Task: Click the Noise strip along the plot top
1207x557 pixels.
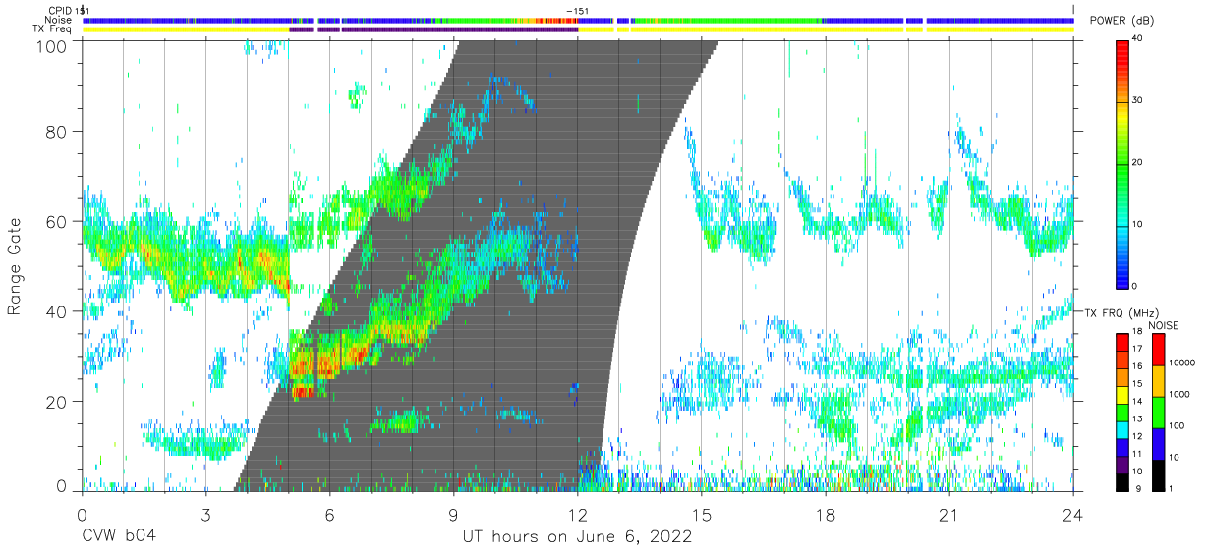Action: [578, 20]
